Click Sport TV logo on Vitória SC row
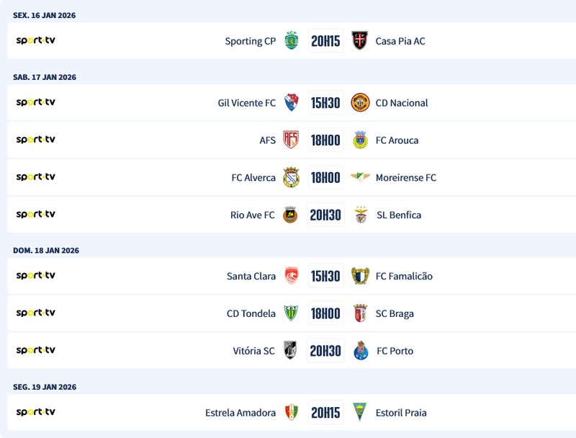Image resolution: width=576 pixels, height=438 pixels. coord(36,351)
